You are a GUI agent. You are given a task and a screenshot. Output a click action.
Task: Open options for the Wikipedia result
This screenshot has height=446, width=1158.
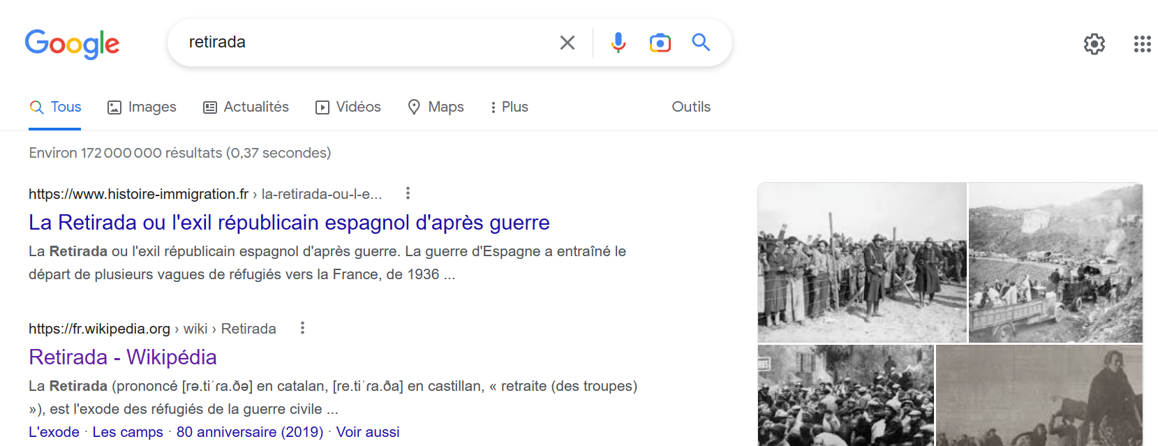click(x=302, y=328)
